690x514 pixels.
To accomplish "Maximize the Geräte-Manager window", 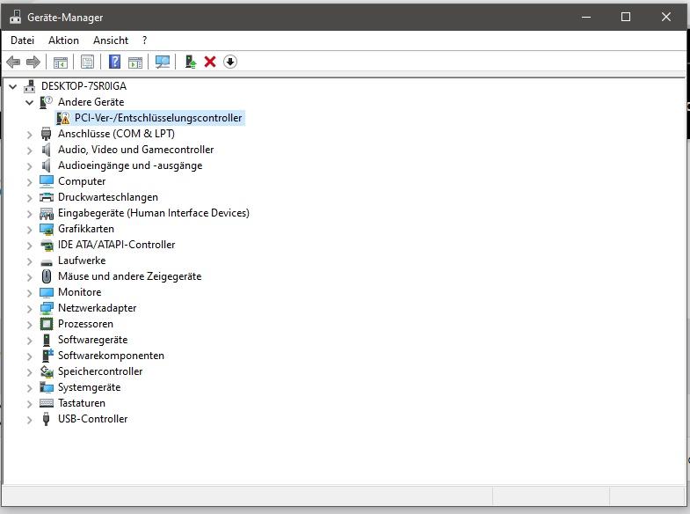I will click(x=625, y=17).
